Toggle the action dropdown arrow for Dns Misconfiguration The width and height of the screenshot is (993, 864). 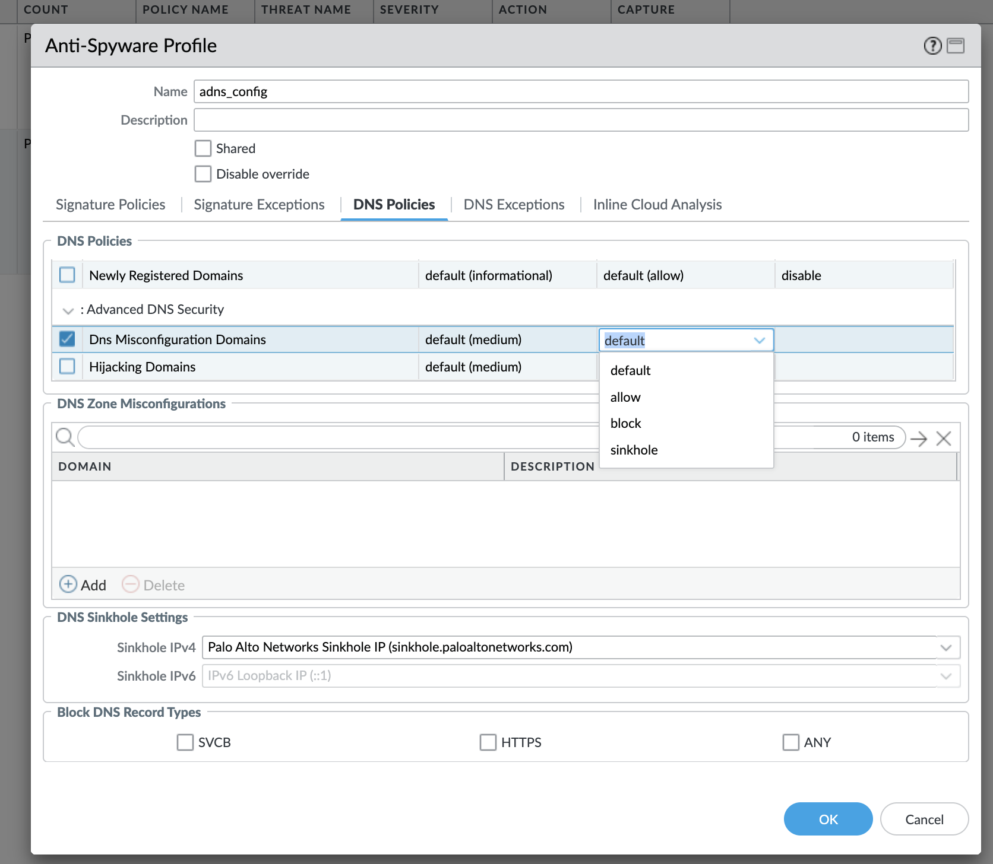pyautogui.click(x=760, y=341)
